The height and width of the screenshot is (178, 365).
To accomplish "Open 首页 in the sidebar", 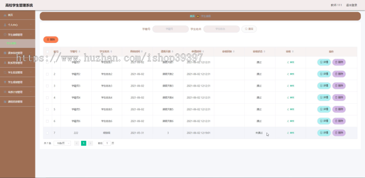I will [17, 15].
